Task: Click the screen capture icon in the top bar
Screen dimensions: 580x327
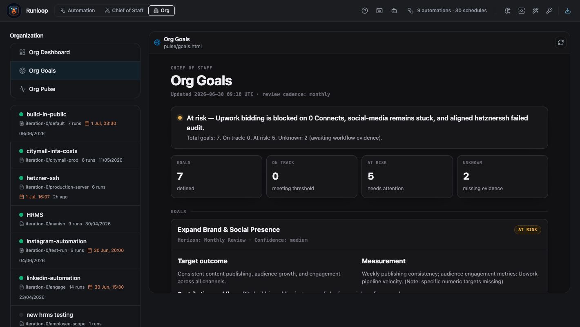Action: [x=522, y=11]
